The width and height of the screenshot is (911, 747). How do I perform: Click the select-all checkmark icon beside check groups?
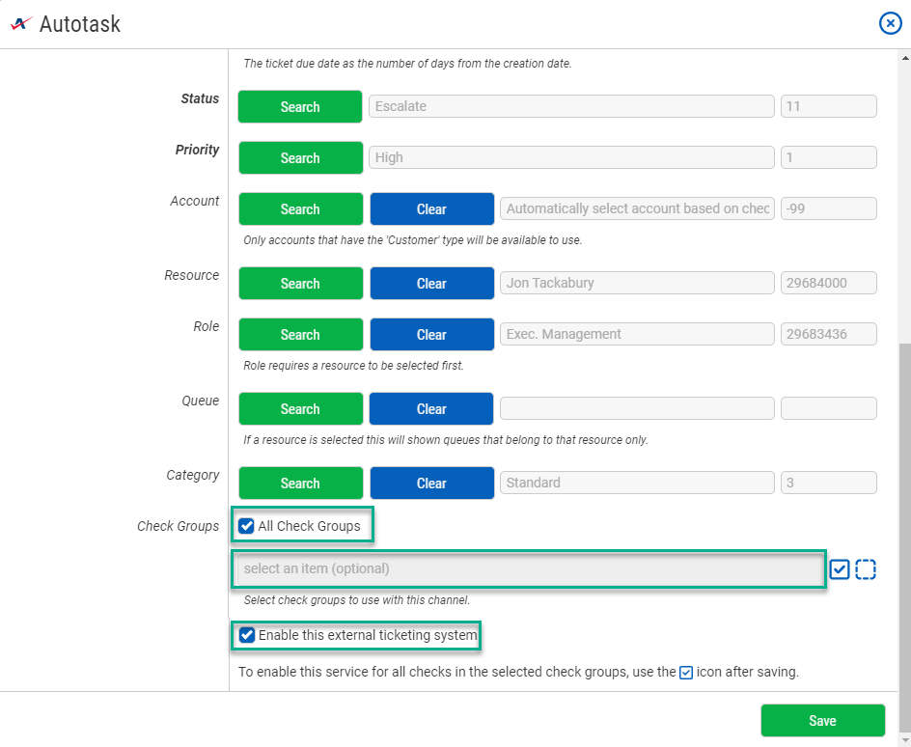[840, 569]
